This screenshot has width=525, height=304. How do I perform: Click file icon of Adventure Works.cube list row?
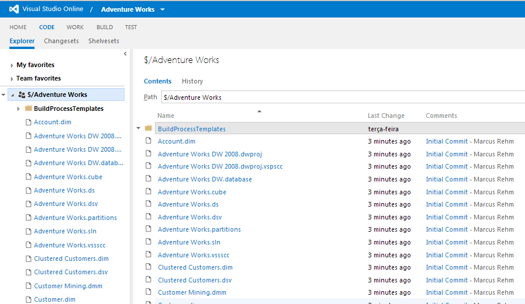pyautogui.click(x=148, y=191)
